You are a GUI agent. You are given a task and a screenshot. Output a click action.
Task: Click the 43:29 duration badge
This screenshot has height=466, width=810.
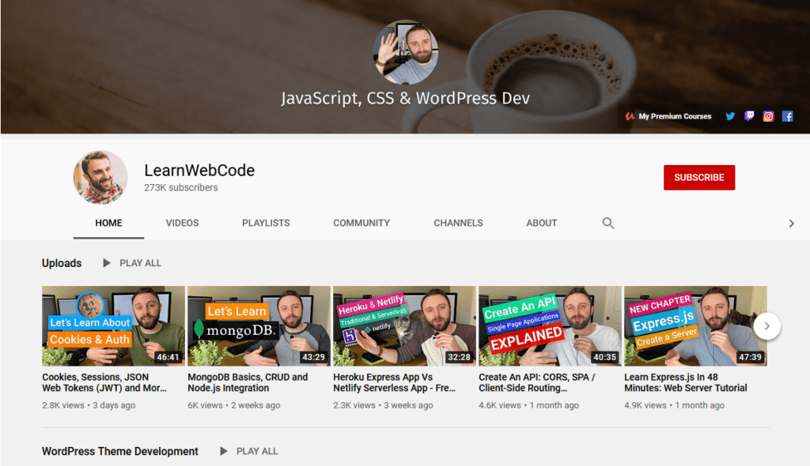tap(313, 357)
